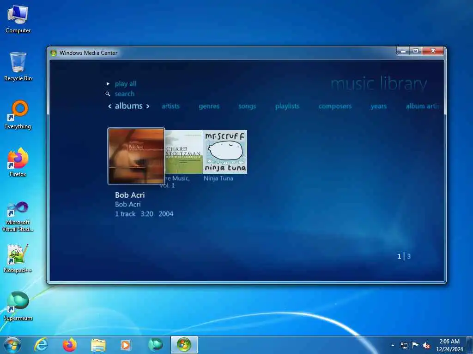The height and width of the screenshot is (354, 473).
Task: Select Windows Media Center taskbar button
Action: click(x=184, y=345)
